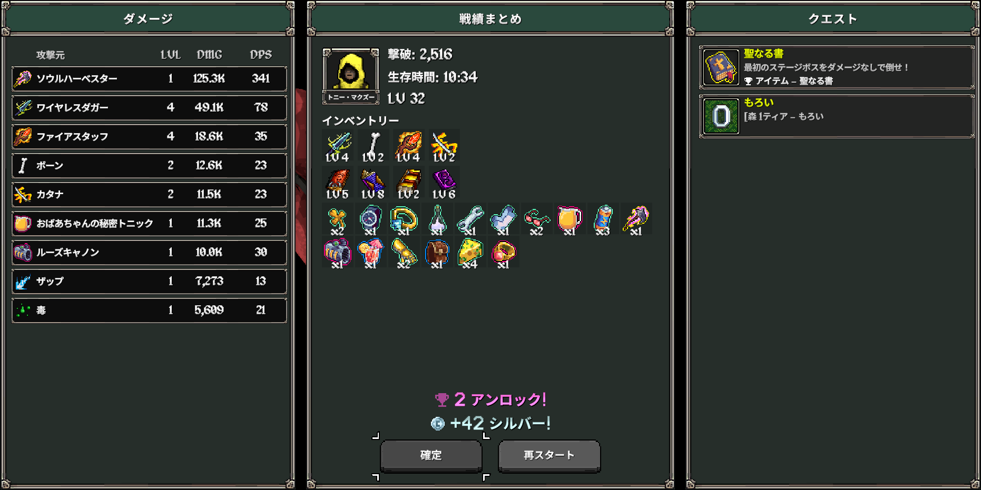Click the DPS column header

click(261, 55)
